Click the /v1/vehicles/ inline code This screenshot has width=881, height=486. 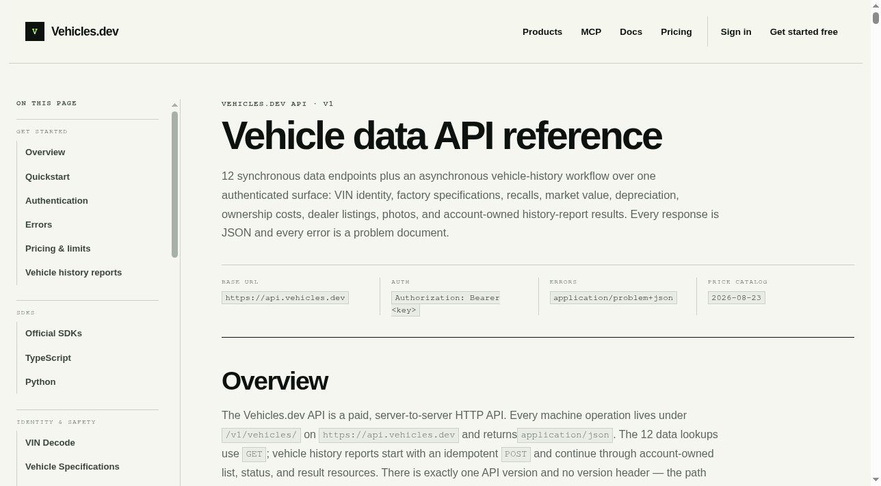tap(261, 435)
